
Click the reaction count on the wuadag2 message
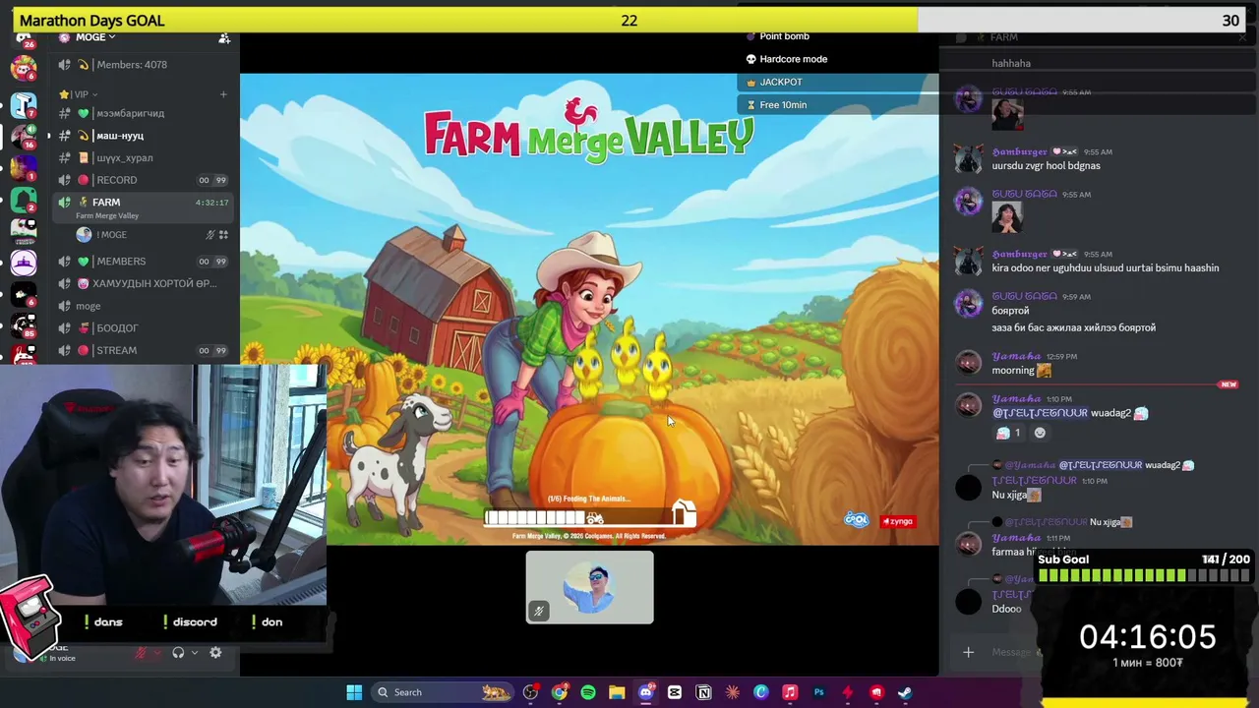point(1009,433)
